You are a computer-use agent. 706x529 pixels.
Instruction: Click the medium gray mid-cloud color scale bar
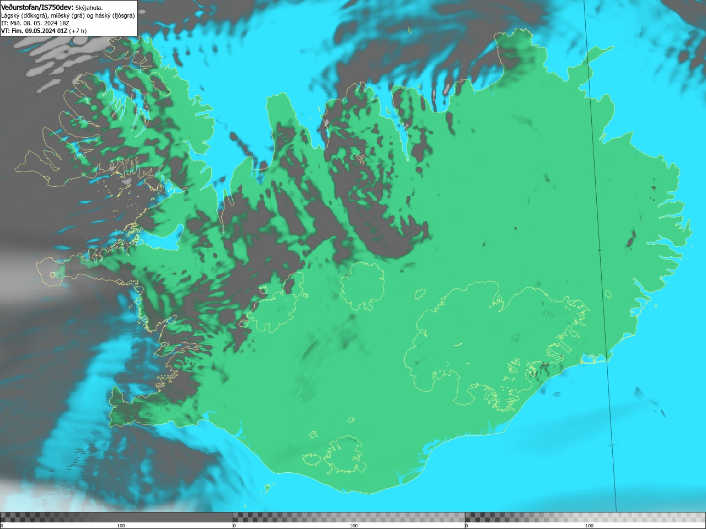tap(349, 517)
